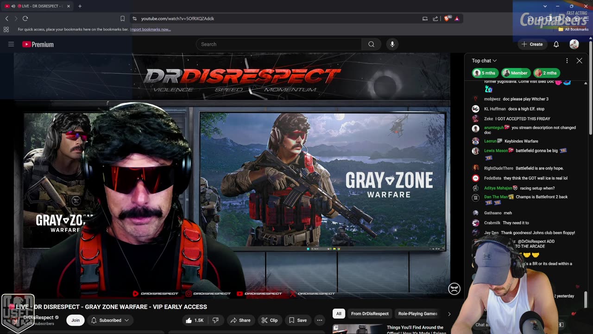The width and height of the screenshot is (593, 334).
Task: Open the cast/picture-in-picture icon in address bar
Action: tap(425, 19)
